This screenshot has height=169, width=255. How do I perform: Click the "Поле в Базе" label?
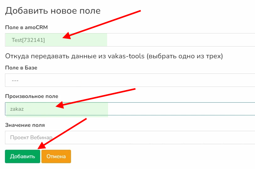21,68
